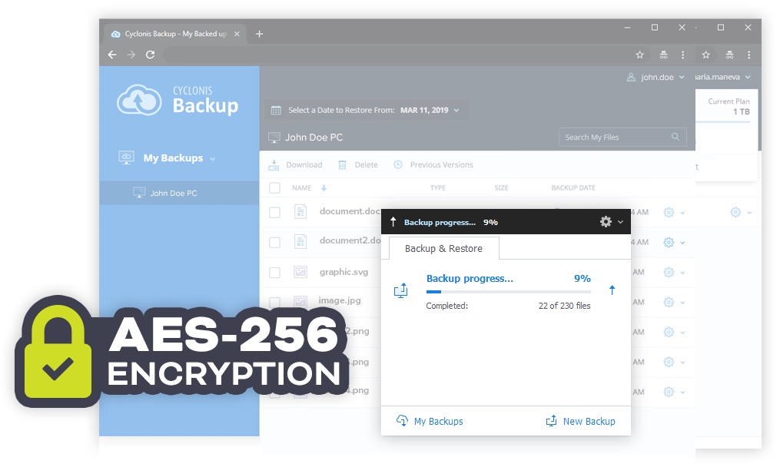Click the backup progress bar
The image size is (780, 467).
(x=508, y=292)
